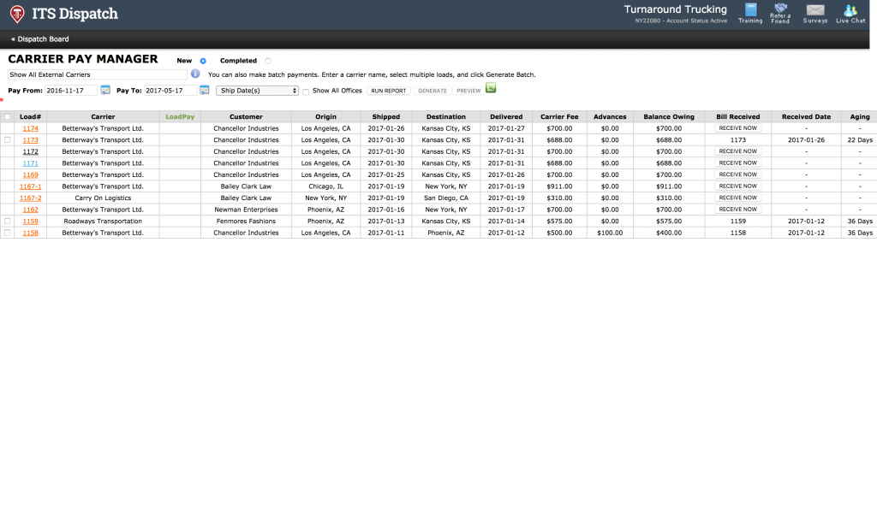Click the Show All External Carriers field

(x=98, y=74)
